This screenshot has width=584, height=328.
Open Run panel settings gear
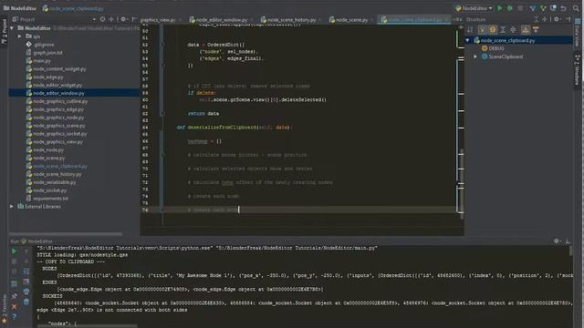[557, 241]
